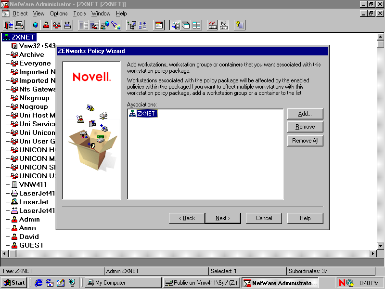
Task: Open the Help menu
Action: tap(121, 13)
